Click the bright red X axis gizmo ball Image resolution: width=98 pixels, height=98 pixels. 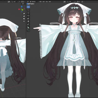[x=19, y=9]
